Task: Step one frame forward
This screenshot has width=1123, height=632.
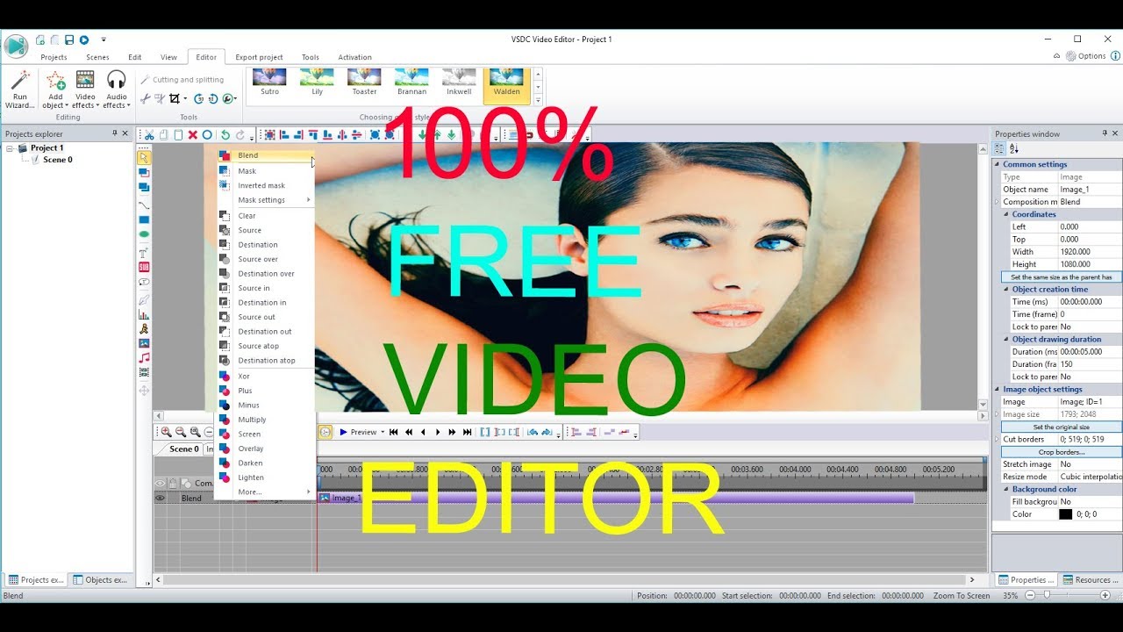Action: click(438, 432)
